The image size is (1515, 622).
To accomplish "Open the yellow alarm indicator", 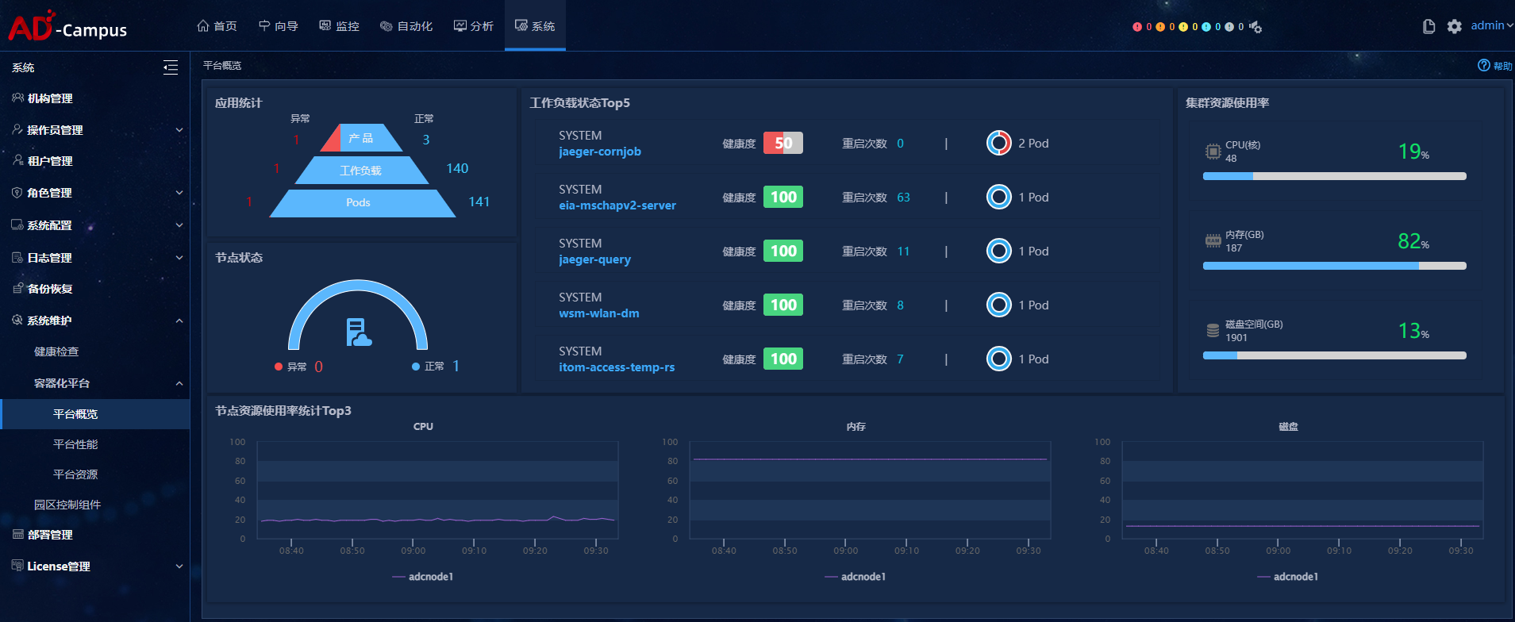I will (x=1183, y=27).
